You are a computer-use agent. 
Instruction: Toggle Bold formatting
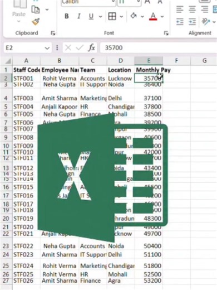coord(66,16)
